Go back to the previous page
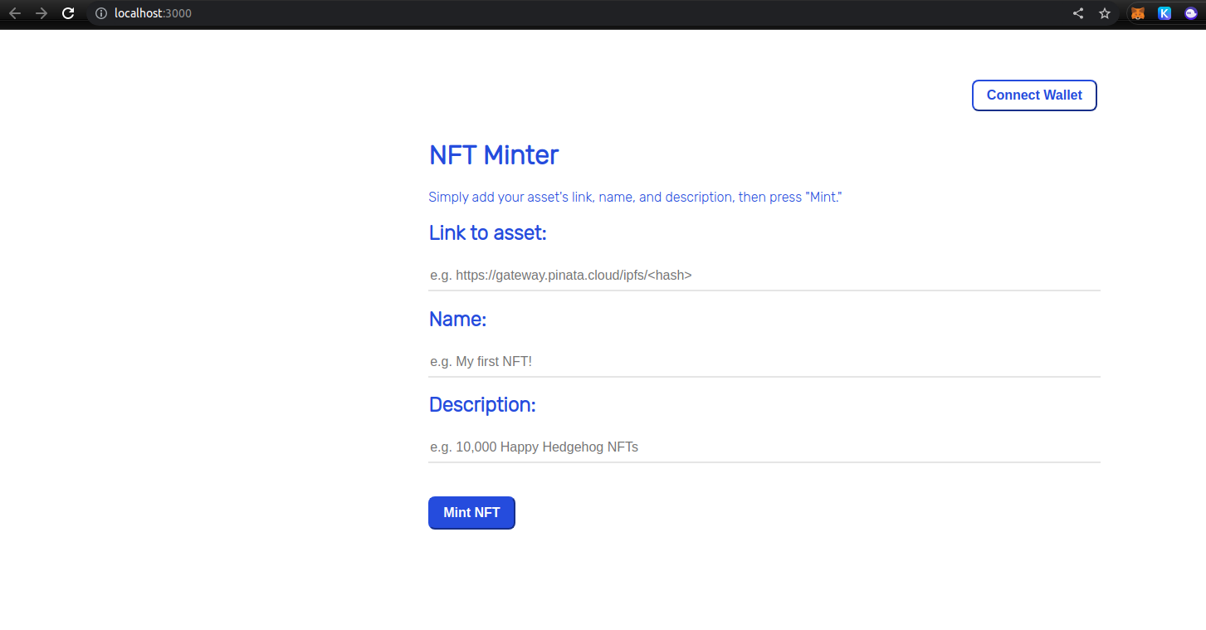The image size is (1206, 630). 15,13
